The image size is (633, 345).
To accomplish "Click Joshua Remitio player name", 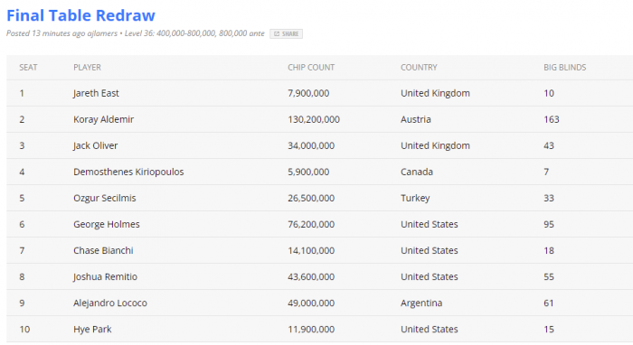I will pos(105,276).
